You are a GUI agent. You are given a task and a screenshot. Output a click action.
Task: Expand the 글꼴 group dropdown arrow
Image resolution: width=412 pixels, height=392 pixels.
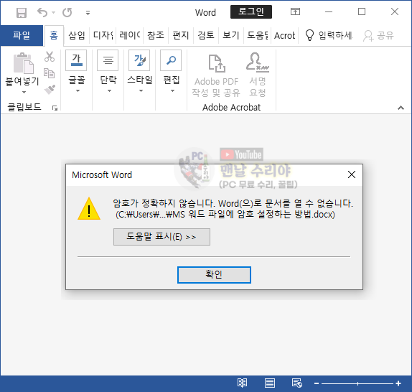tap(78, 91)
